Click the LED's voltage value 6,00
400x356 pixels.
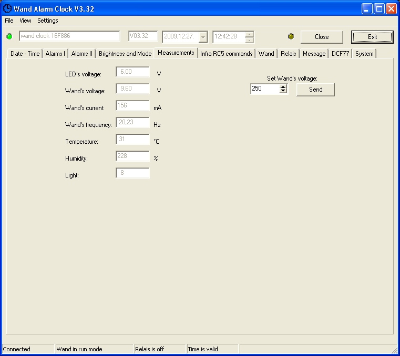132,72
